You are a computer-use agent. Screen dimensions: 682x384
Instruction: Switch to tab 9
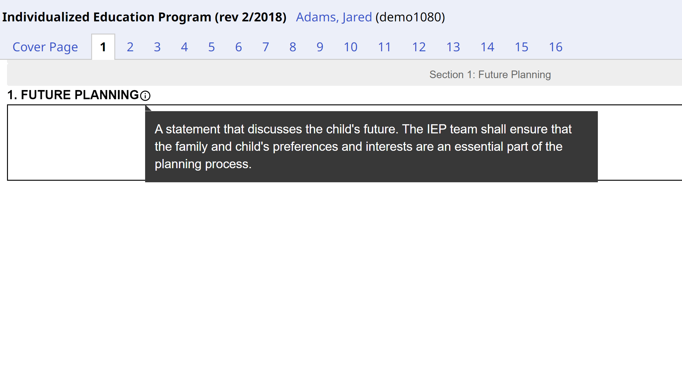[320, 47]
